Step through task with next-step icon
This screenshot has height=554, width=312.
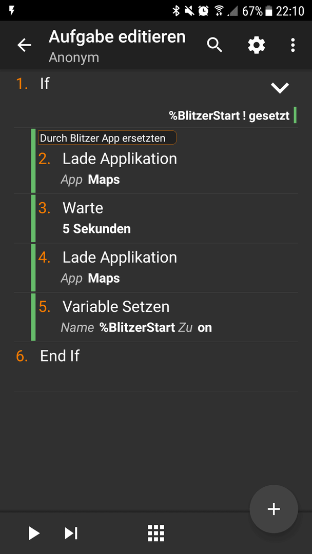coord(71,533)
